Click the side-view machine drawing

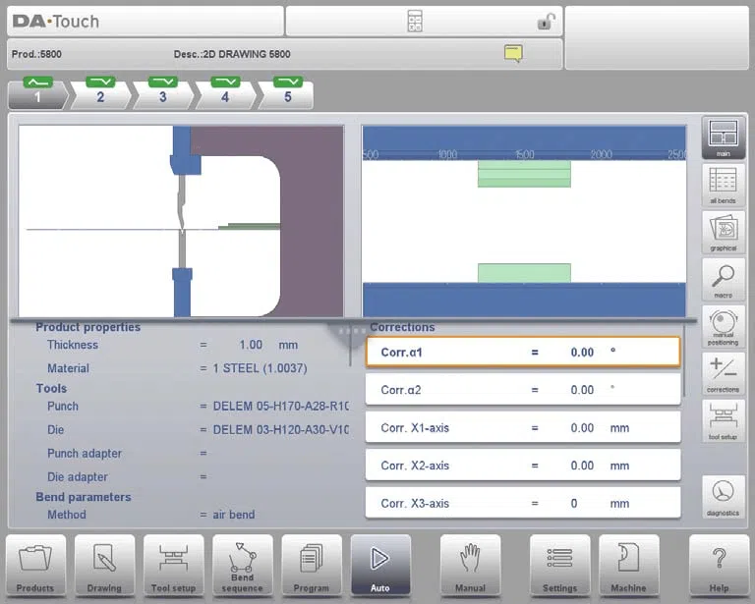click(x=181, y=221)
